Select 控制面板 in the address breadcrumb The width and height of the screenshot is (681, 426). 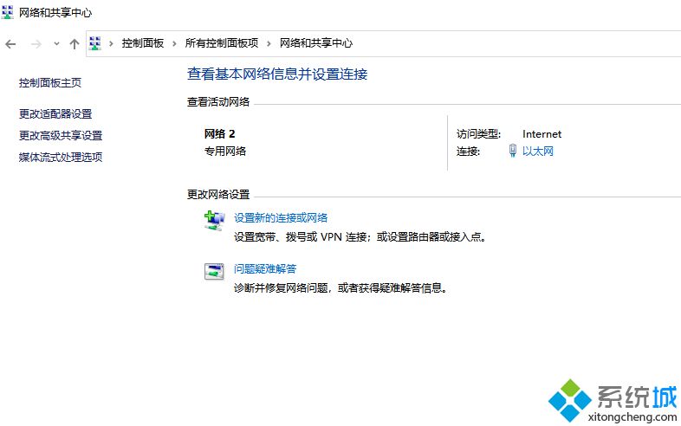[142, 43]
